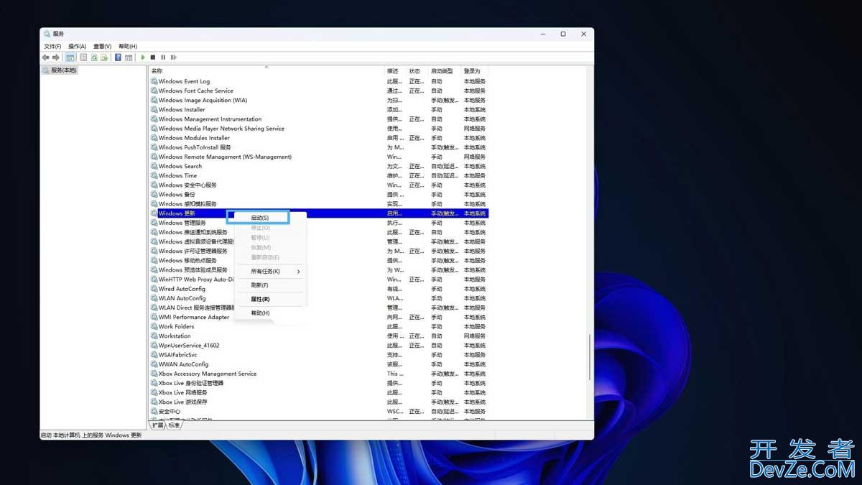
Task: Switch to the 标准 tab
Action: [175, 425]
